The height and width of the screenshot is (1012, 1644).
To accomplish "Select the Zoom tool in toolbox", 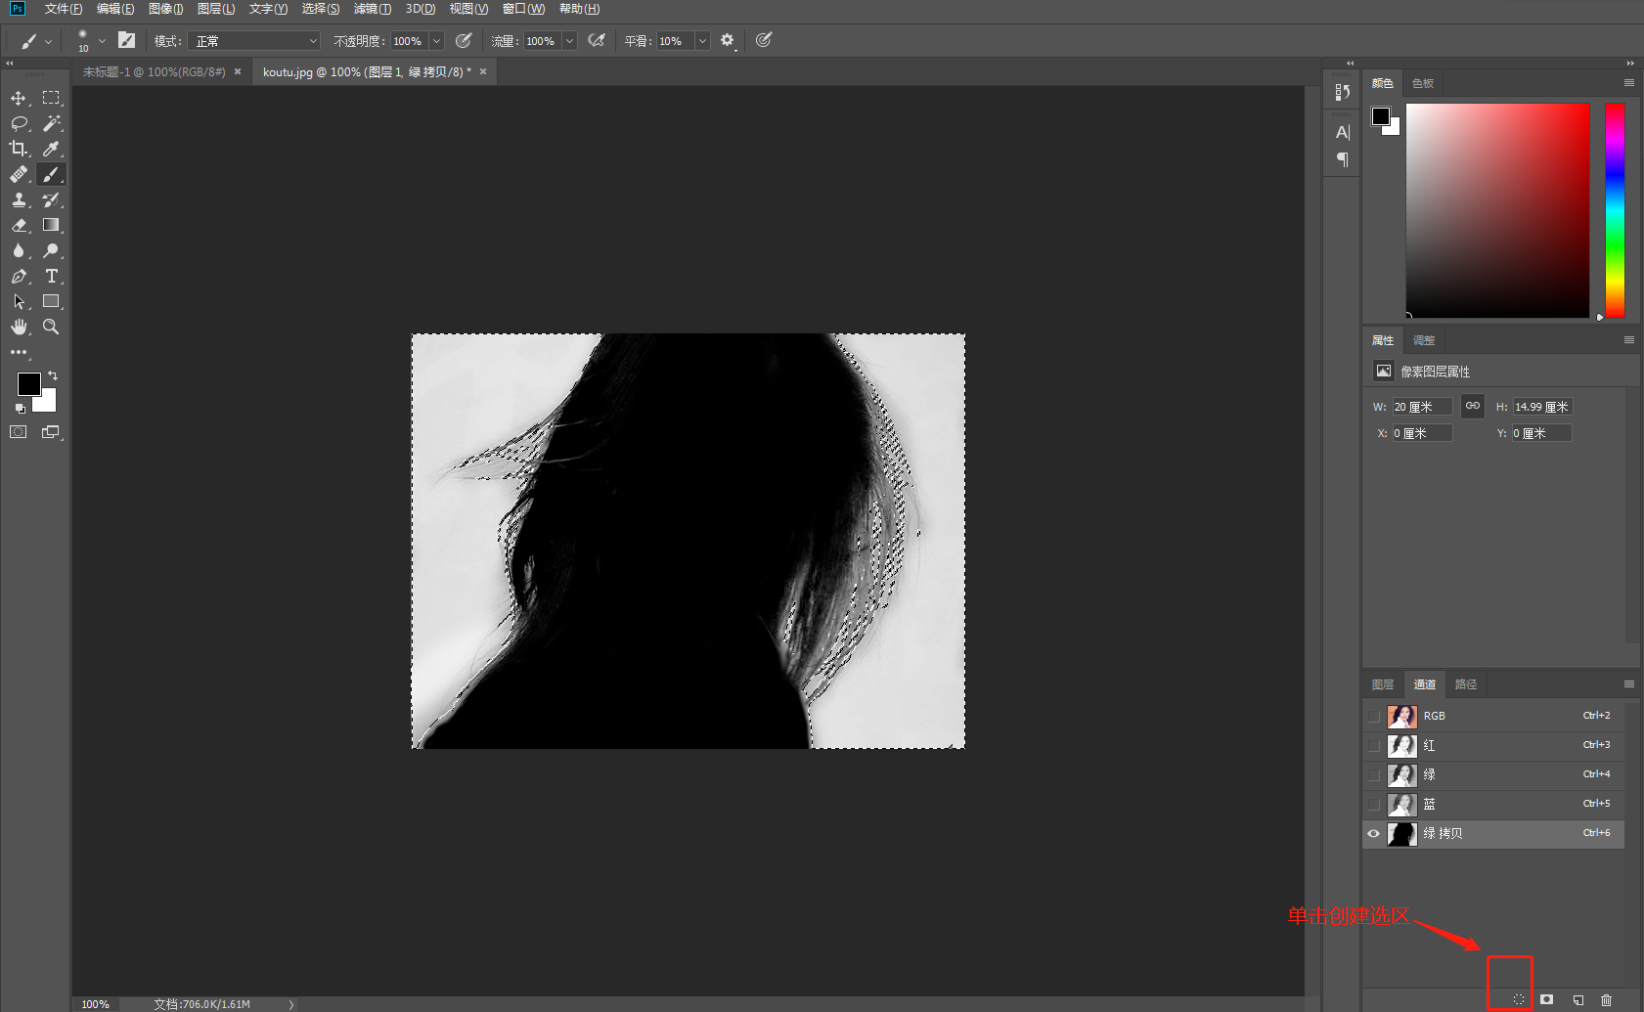I will click(51, 327).
